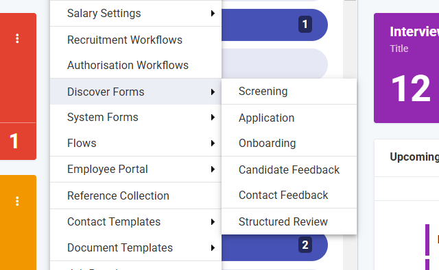Screen dimensions: 439x270
Task: Open Candidate Feedback form
Action: point(289,170)
